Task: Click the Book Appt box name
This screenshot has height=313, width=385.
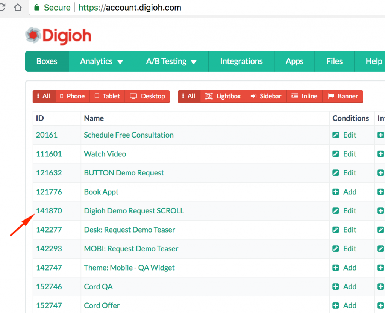Action: (101, 192)
